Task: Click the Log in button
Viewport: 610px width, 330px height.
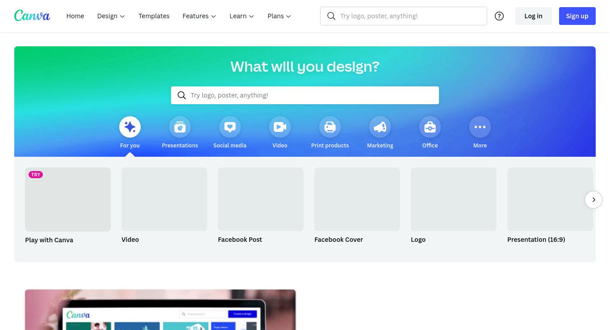Action: [x=533, y=16]
